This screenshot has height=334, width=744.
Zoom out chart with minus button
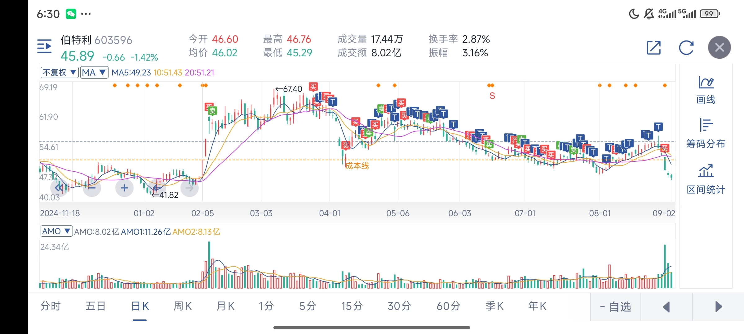[92, 188]
